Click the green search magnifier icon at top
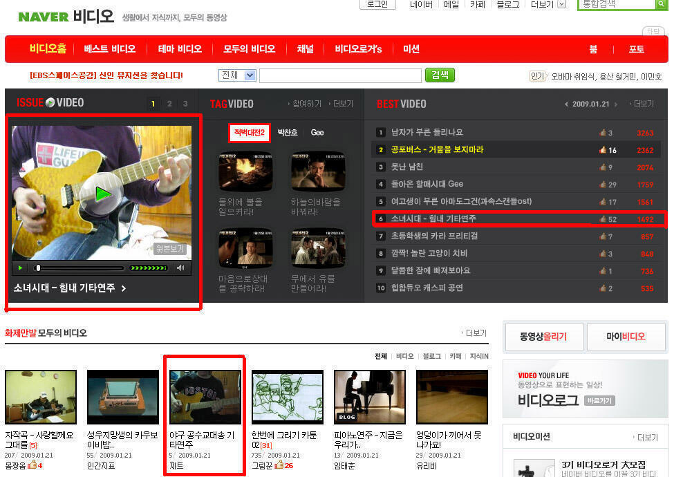683x477 pixels. [661, 4]
